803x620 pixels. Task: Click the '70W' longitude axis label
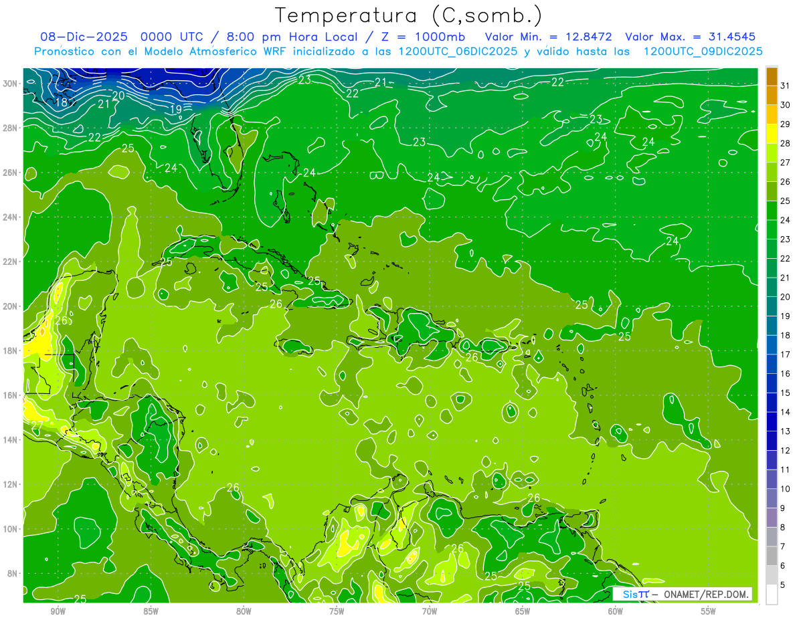[x=430, y=611]
